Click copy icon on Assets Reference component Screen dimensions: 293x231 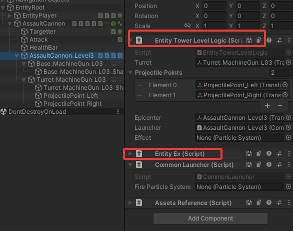(x=259, y=203)
